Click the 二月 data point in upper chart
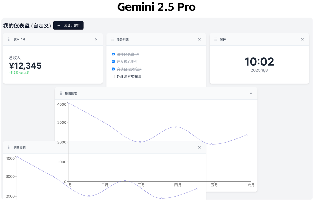313x200 pixels. tap(104, 122)
